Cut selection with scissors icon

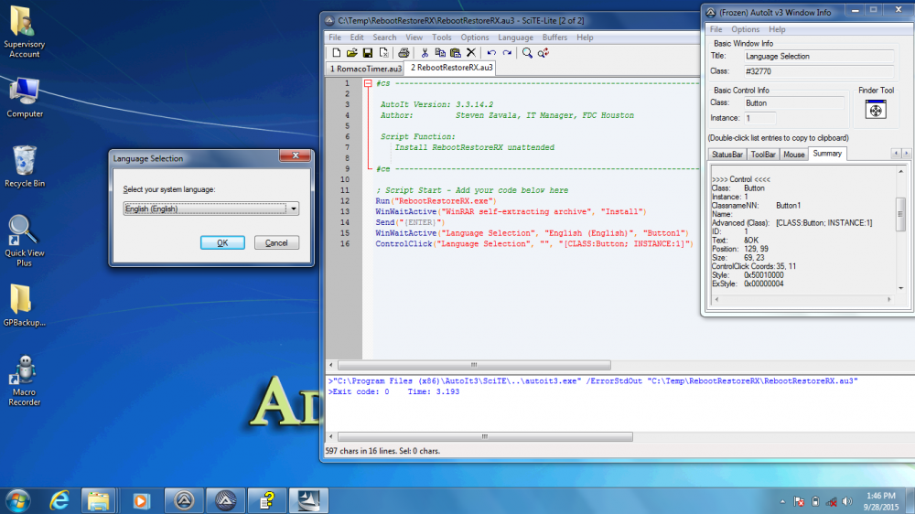click(425, 53)
